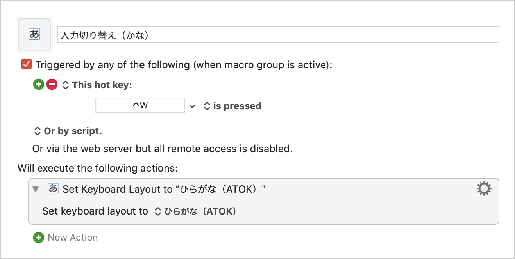Screen dimensions: 515x259
Task: Click the web server remote access text
Action: coord(163,149)
